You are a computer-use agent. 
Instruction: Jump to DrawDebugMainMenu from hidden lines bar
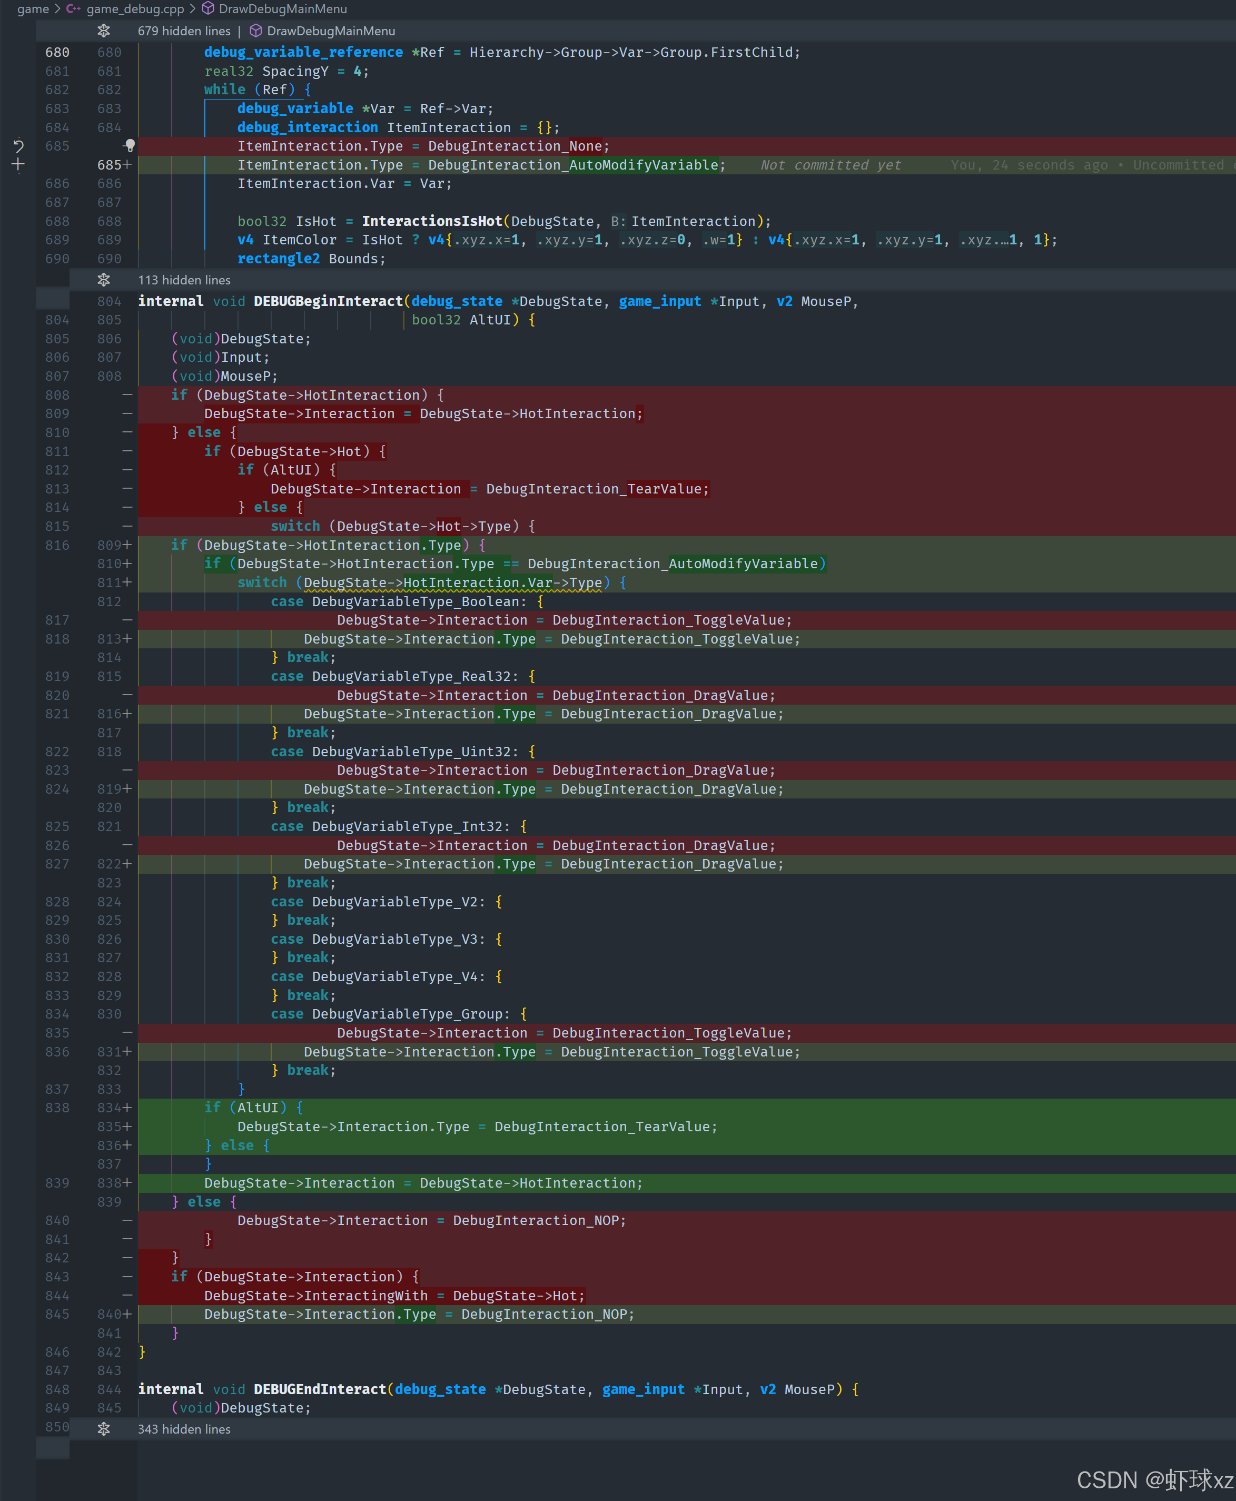(x=330, y=31)
